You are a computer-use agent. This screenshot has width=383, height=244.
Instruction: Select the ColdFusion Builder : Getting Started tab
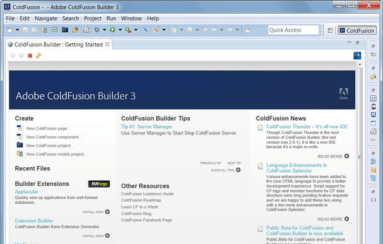coord(58,45)
